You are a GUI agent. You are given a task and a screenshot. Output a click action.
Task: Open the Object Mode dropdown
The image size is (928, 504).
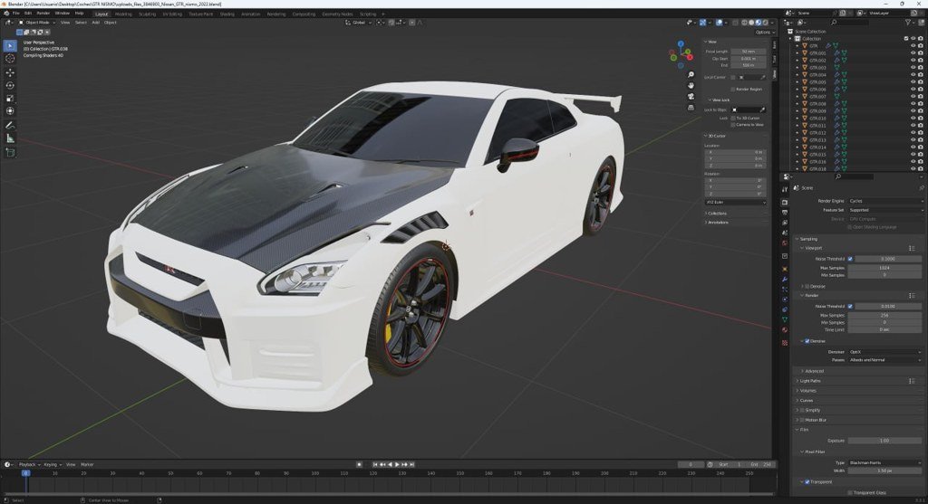pos(36,23)
